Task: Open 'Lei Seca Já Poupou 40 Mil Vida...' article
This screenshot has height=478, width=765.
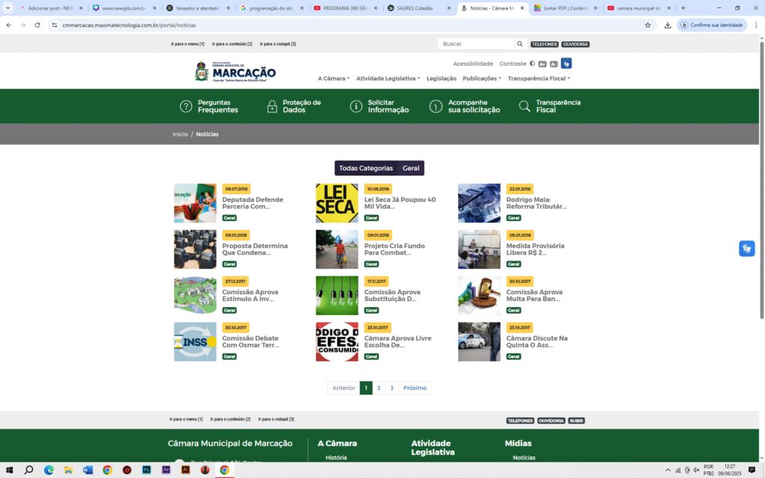Action: [400, 203]
